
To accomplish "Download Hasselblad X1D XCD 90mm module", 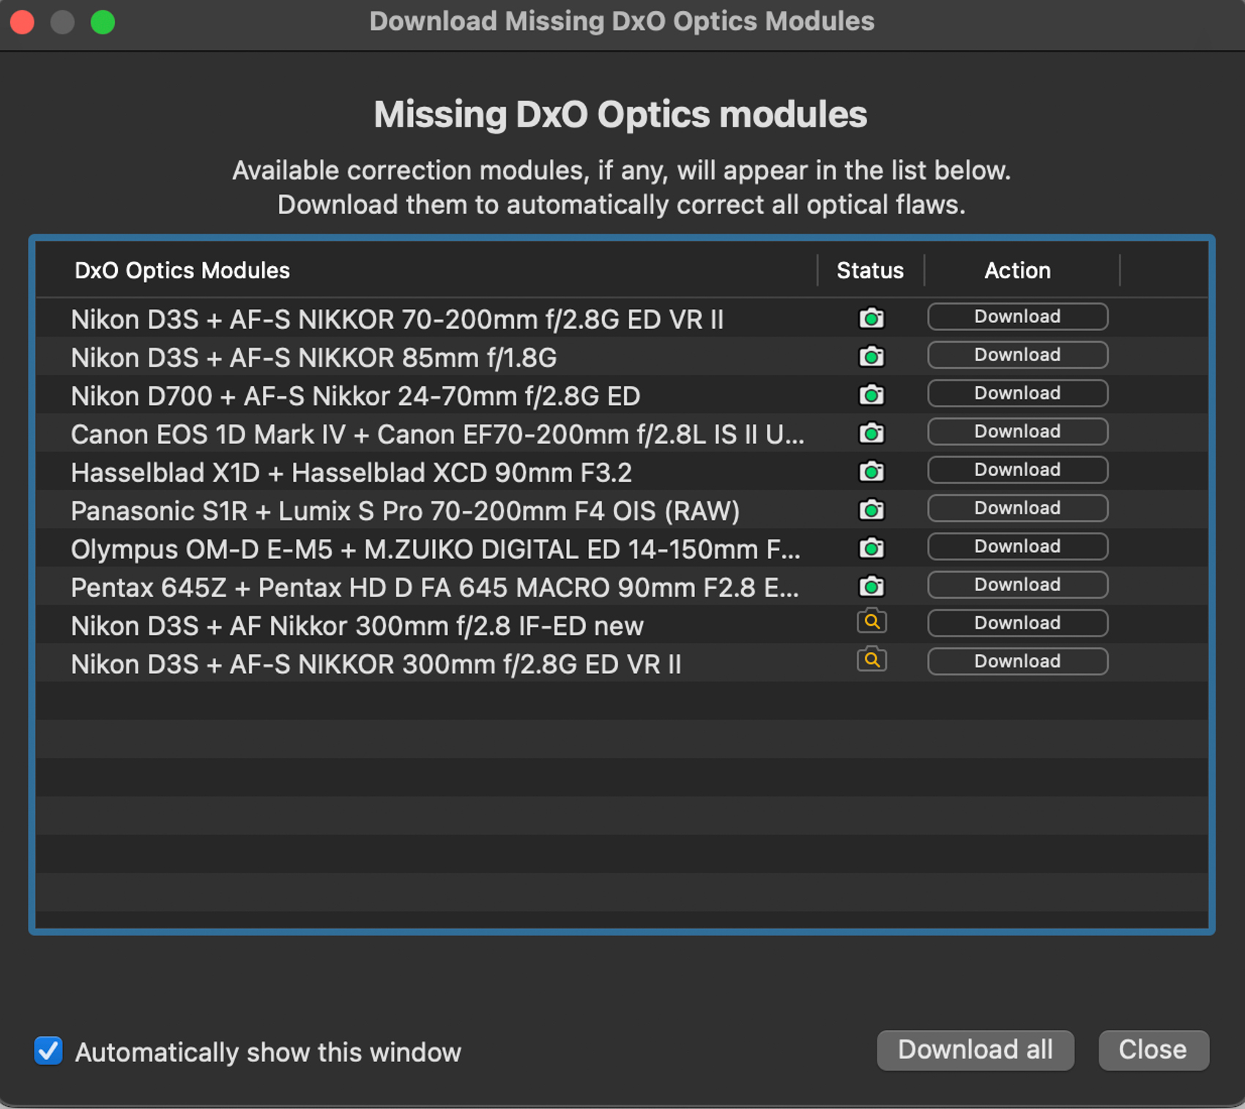I will [x=1017, y=470].
